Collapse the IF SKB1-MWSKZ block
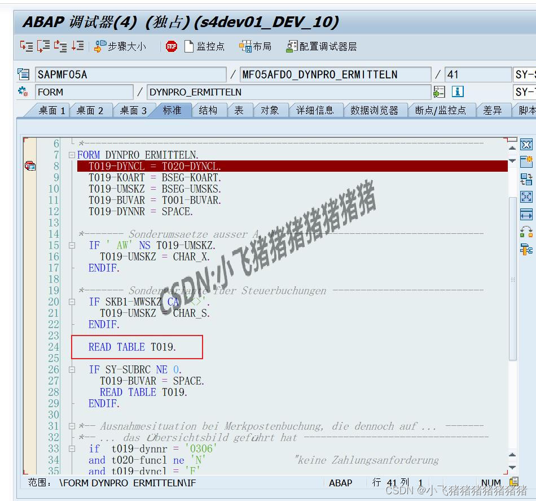 coord(72,302)
